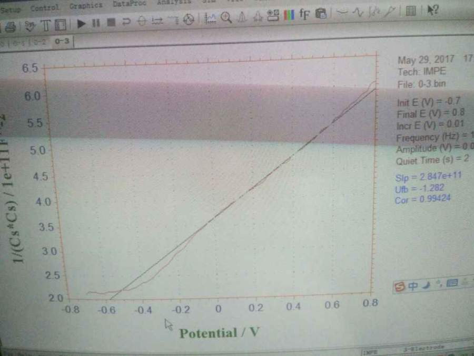Click the Semi-integral/derivative icon
The height and width of the screenshot is (356, 474).
374,12
